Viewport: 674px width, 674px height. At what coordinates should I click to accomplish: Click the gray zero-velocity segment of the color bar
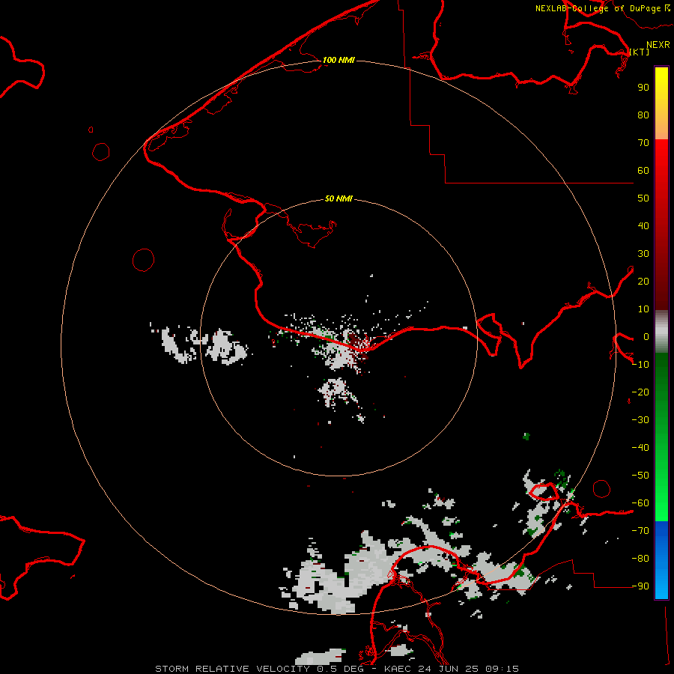[x=661, y=332]
